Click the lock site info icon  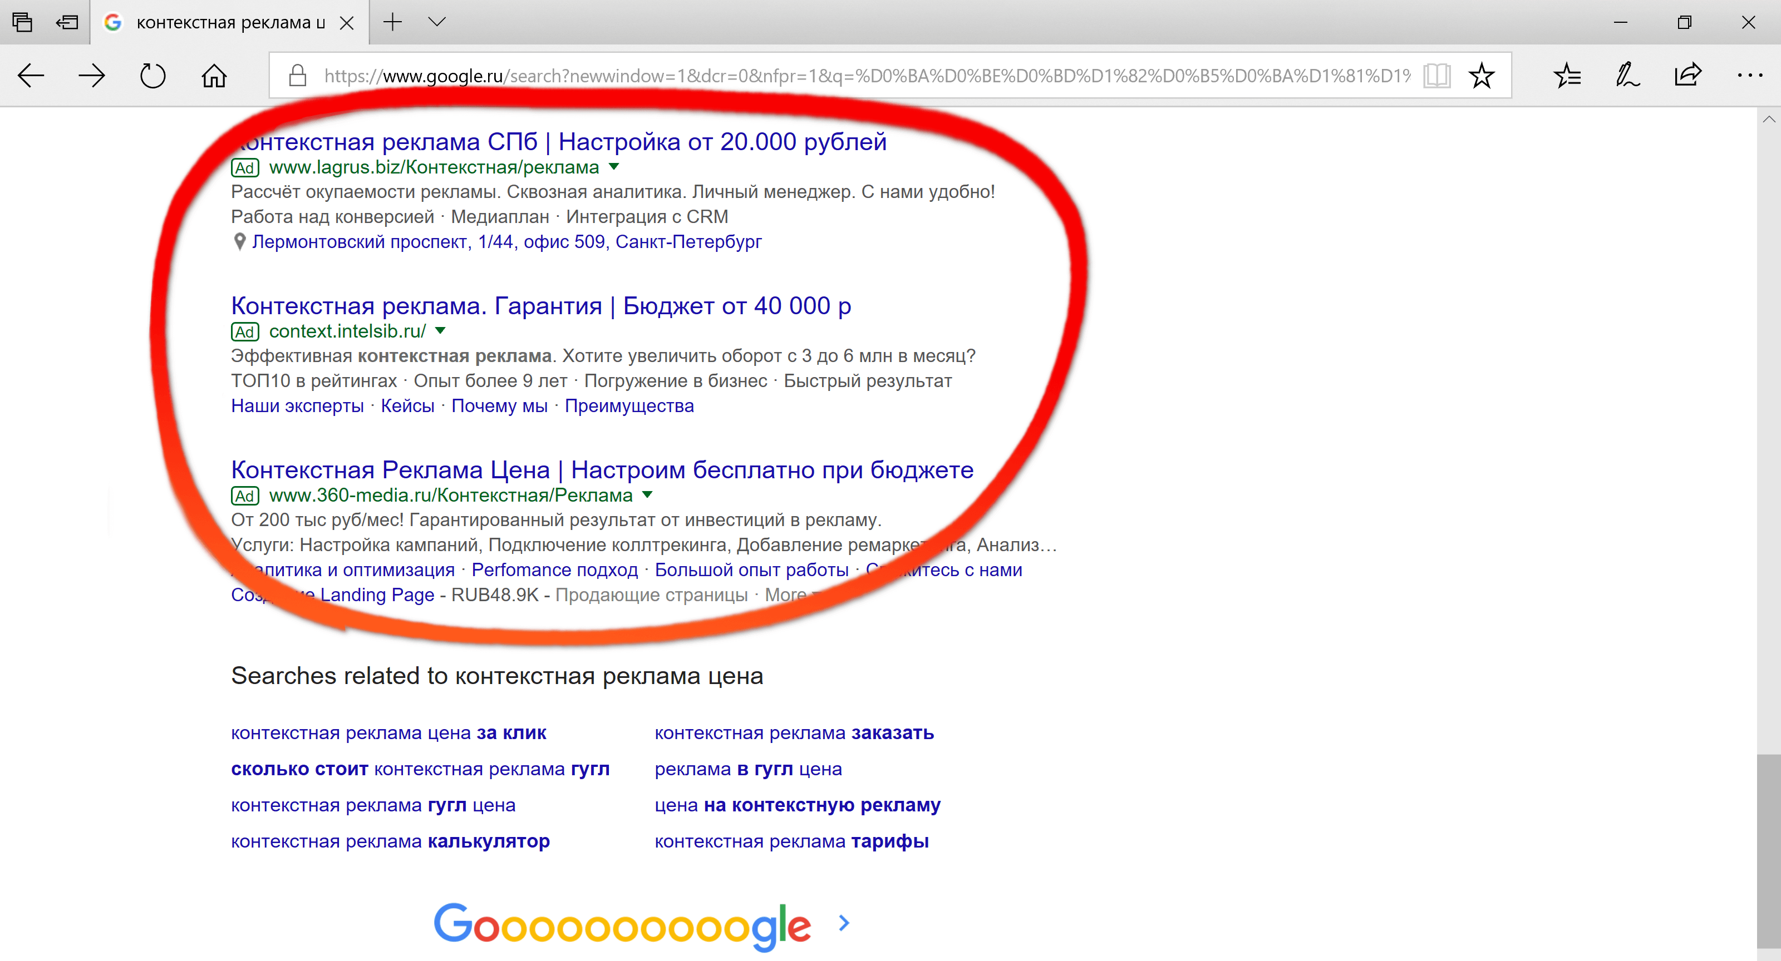(x=297, y=75)
